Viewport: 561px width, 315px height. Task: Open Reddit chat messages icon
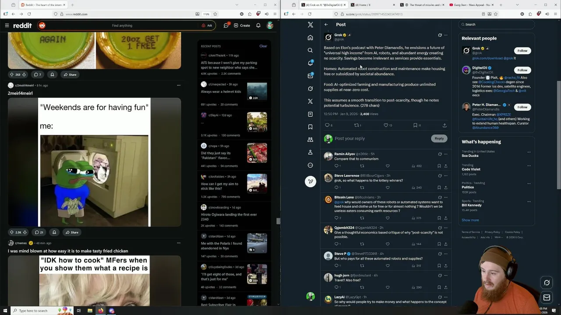point(226,25)
